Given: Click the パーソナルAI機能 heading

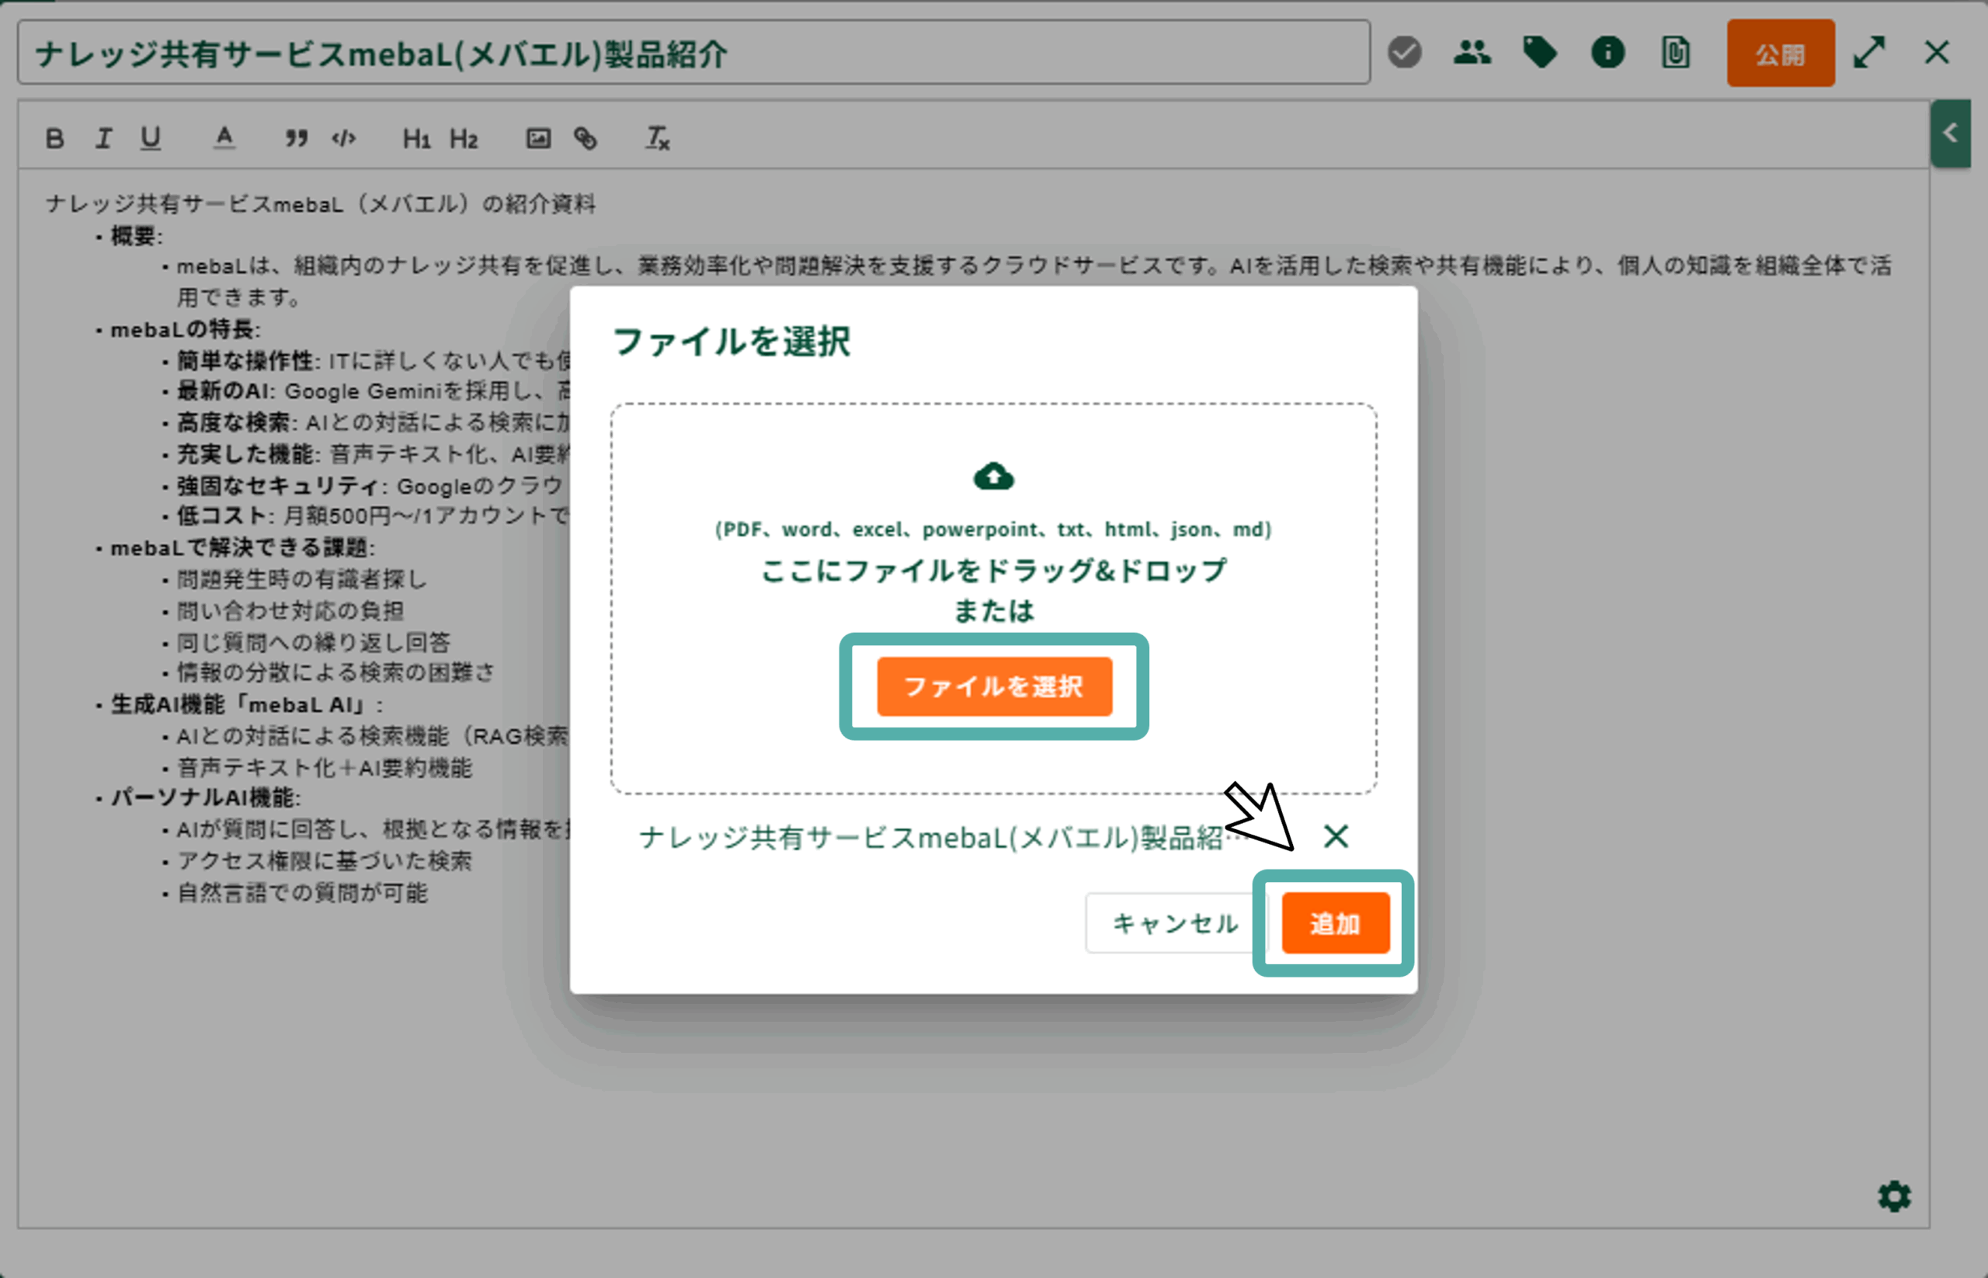Looking at the screenshot, I should pyautogui.click(x=205, y=797).
